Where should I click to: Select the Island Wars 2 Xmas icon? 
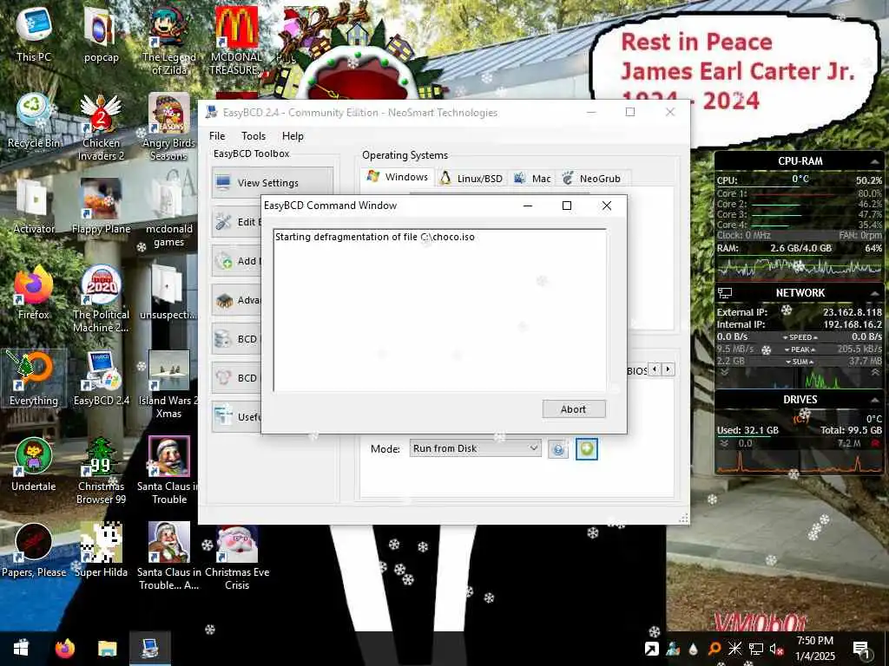coord(169,385)
